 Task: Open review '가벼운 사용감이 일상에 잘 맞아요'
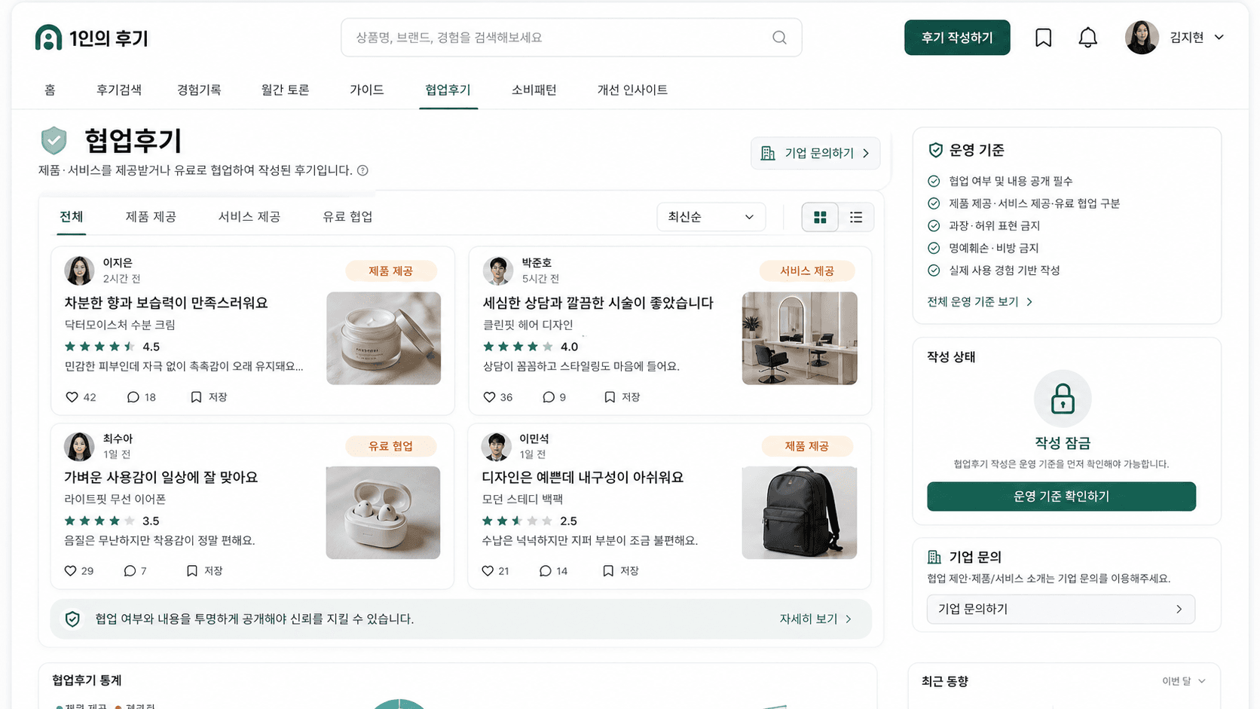point(161,478)
